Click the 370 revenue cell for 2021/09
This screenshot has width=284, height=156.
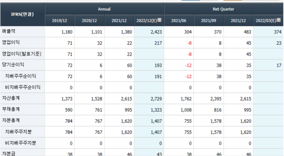(x=209, y=32)
